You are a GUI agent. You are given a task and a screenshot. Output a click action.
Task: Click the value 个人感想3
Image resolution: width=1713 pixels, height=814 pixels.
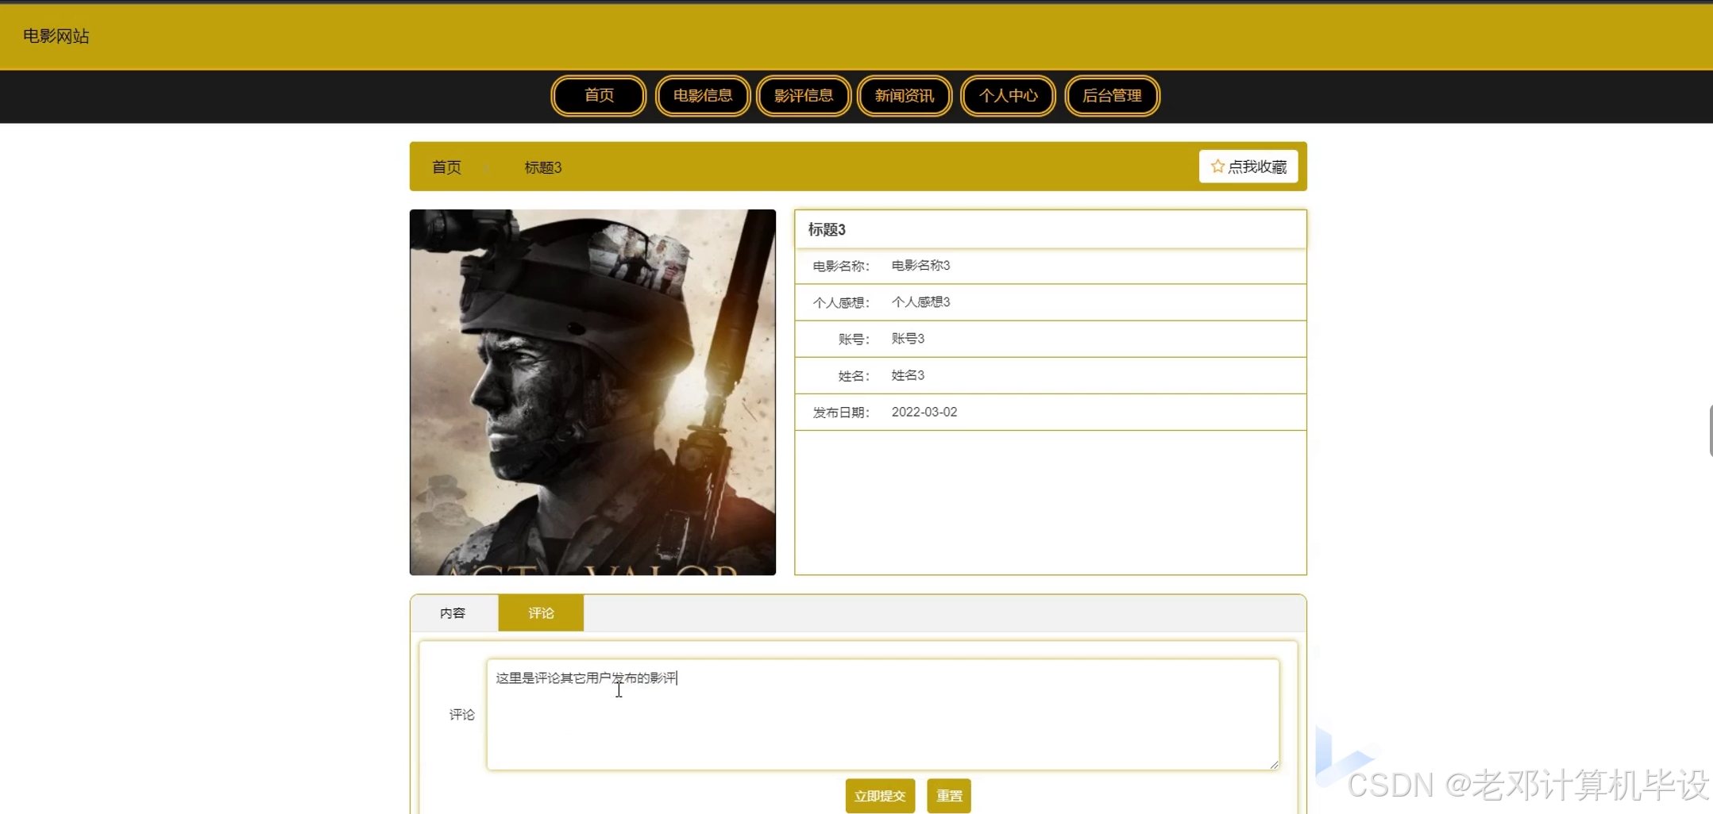pos(920,301)
